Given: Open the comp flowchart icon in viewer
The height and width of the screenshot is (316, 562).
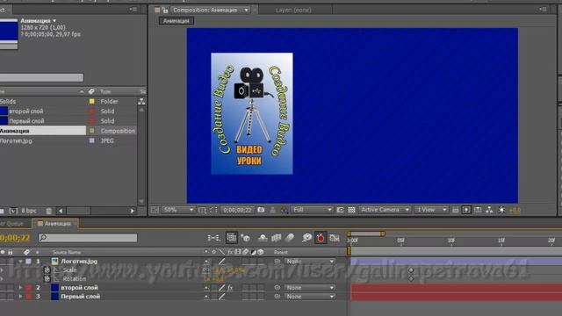Looking at the screenshot, I should point(489,210).
